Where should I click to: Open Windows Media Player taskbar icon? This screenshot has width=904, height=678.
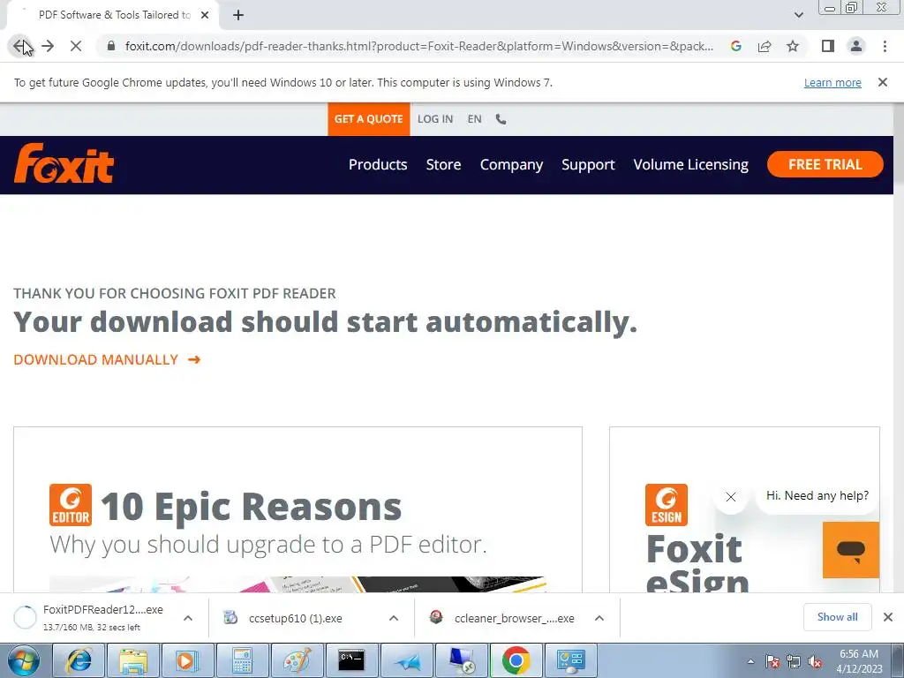tap(188, 660)
